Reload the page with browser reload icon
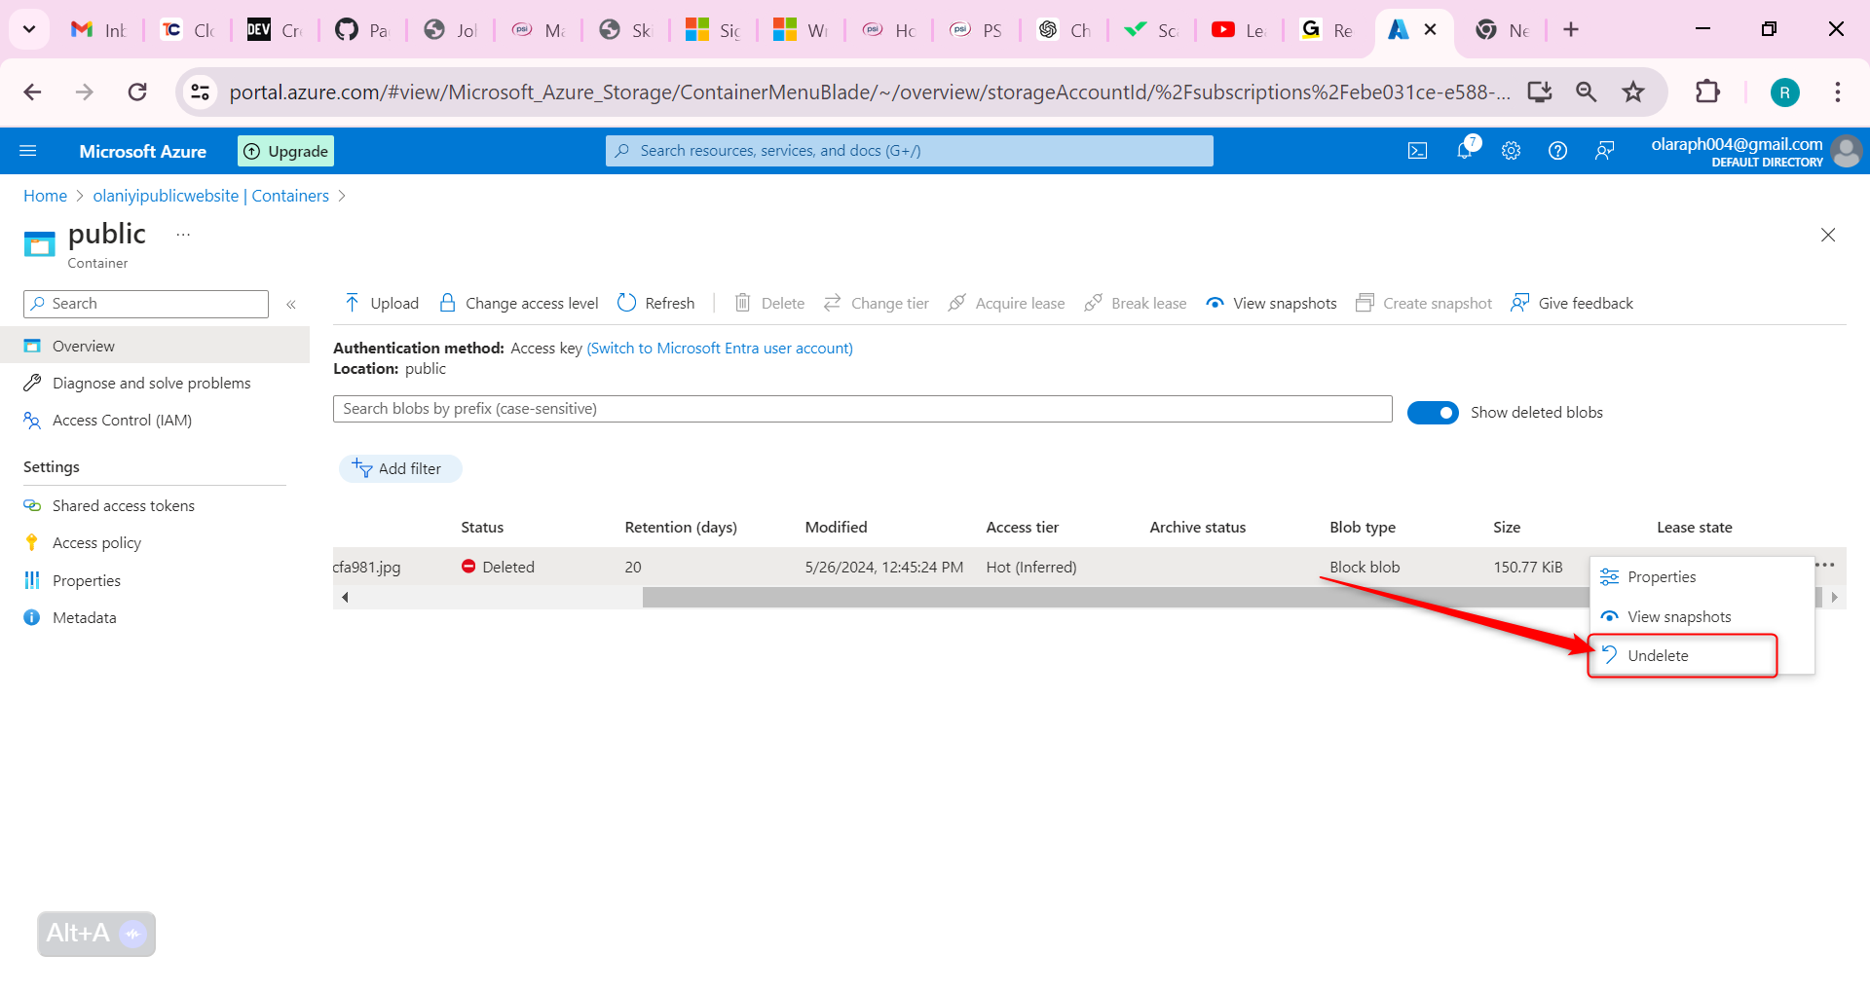This screenshot has height=993, width=1870. (x=137, y=92)
